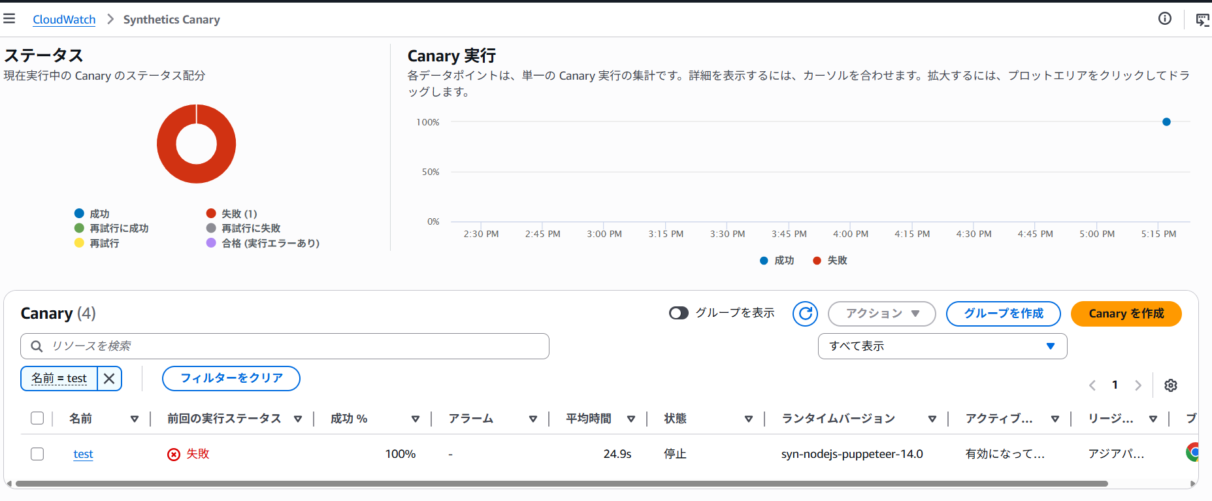Click the Canary を作成 button
Screen dimensions: 1212x501
tap(1126, 314)
